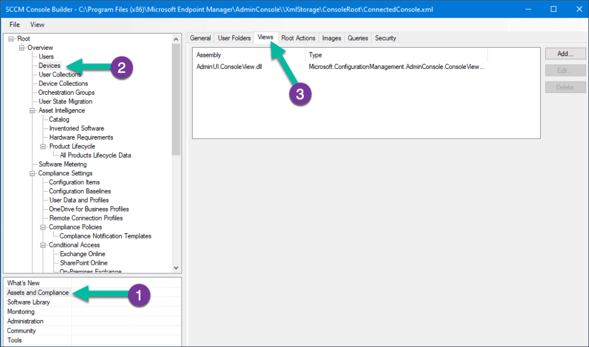Select User State Migration node
Viewport: 589px width, 347px height.
pyautogui.click(x=66, y=102)
